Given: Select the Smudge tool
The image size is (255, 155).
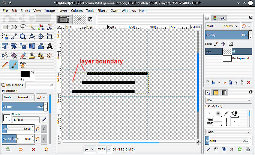Looking at the screenshot, I should point(49,56).
